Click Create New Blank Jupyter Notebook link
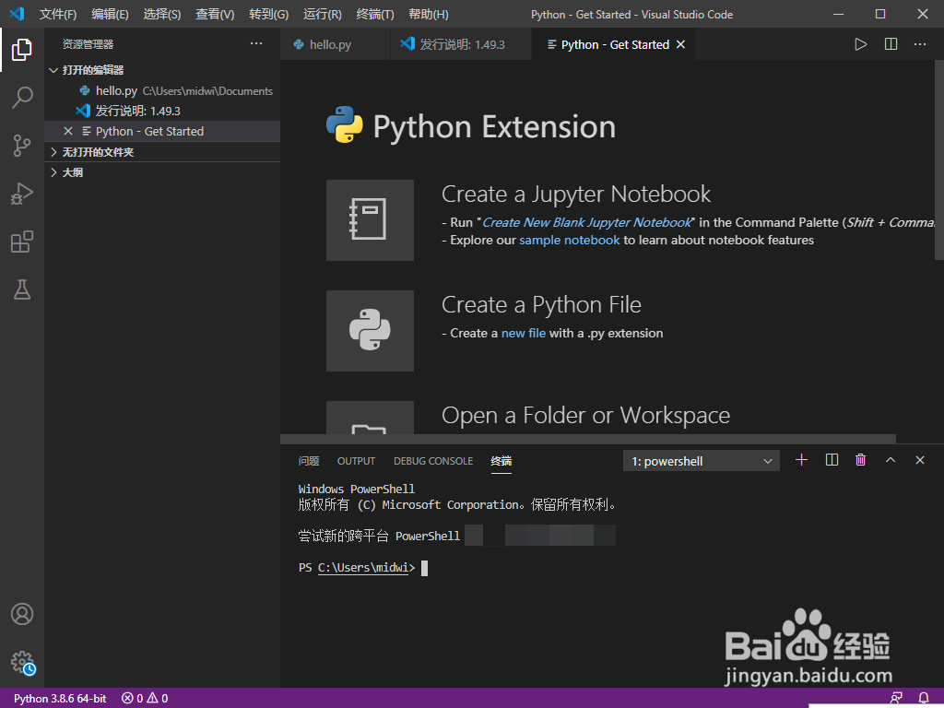This screenshot has height=708, width=944. point(587,223)
